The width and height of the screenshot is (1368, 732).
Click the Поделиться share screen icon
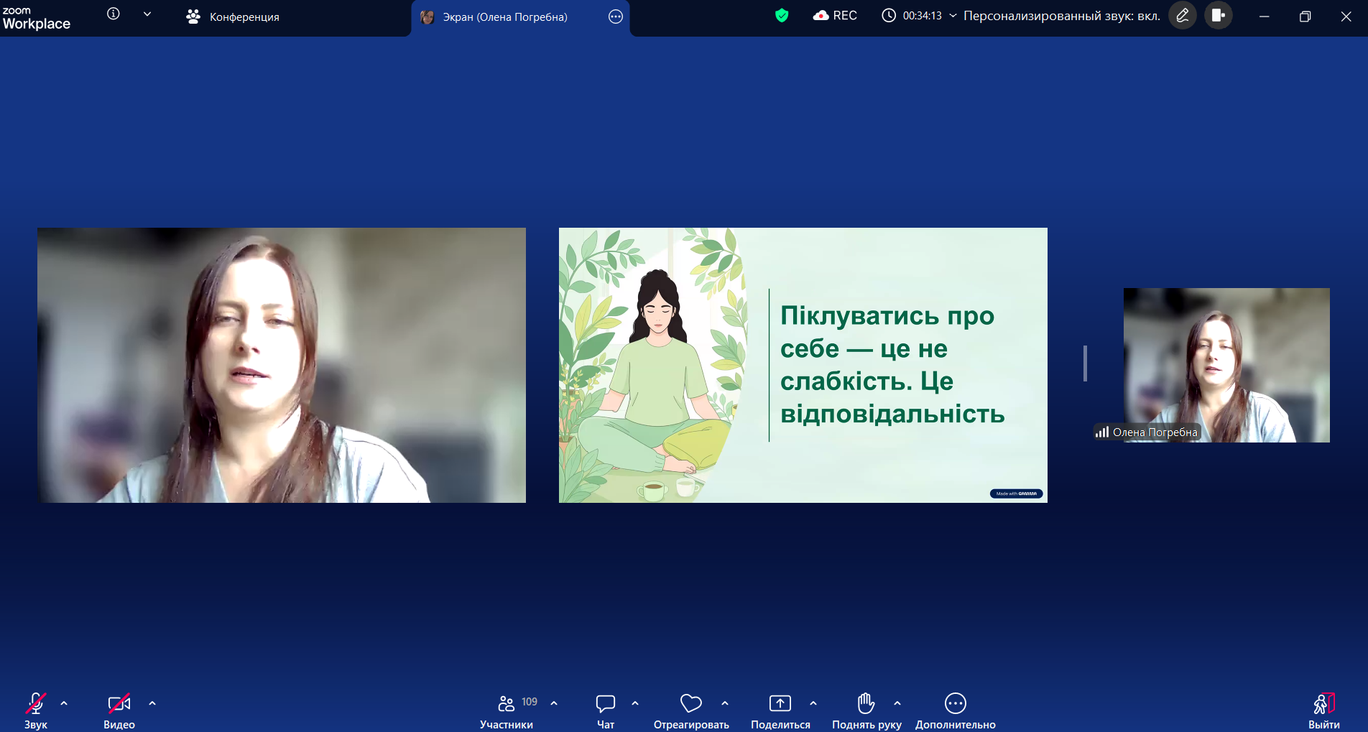click(x=780, y=703)
